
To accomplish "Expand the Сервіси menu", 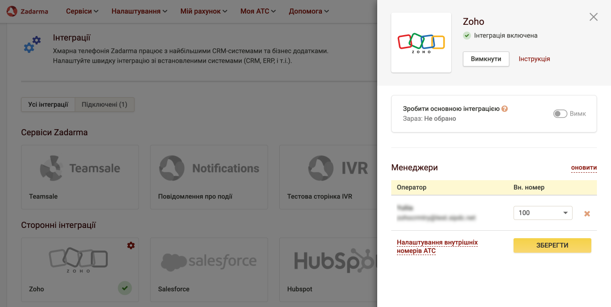I will pyautogui.click(x=82, y=11).
